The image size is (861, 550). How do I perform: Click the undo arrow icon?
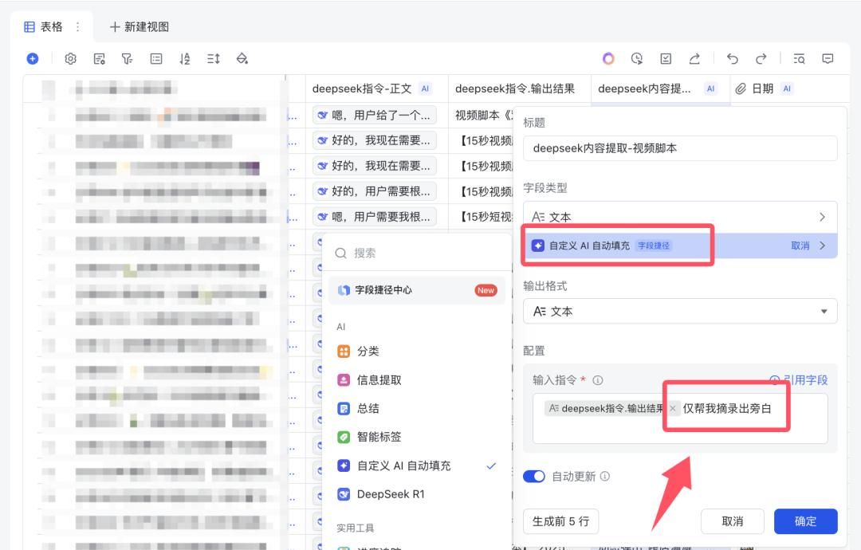(733, 59)
